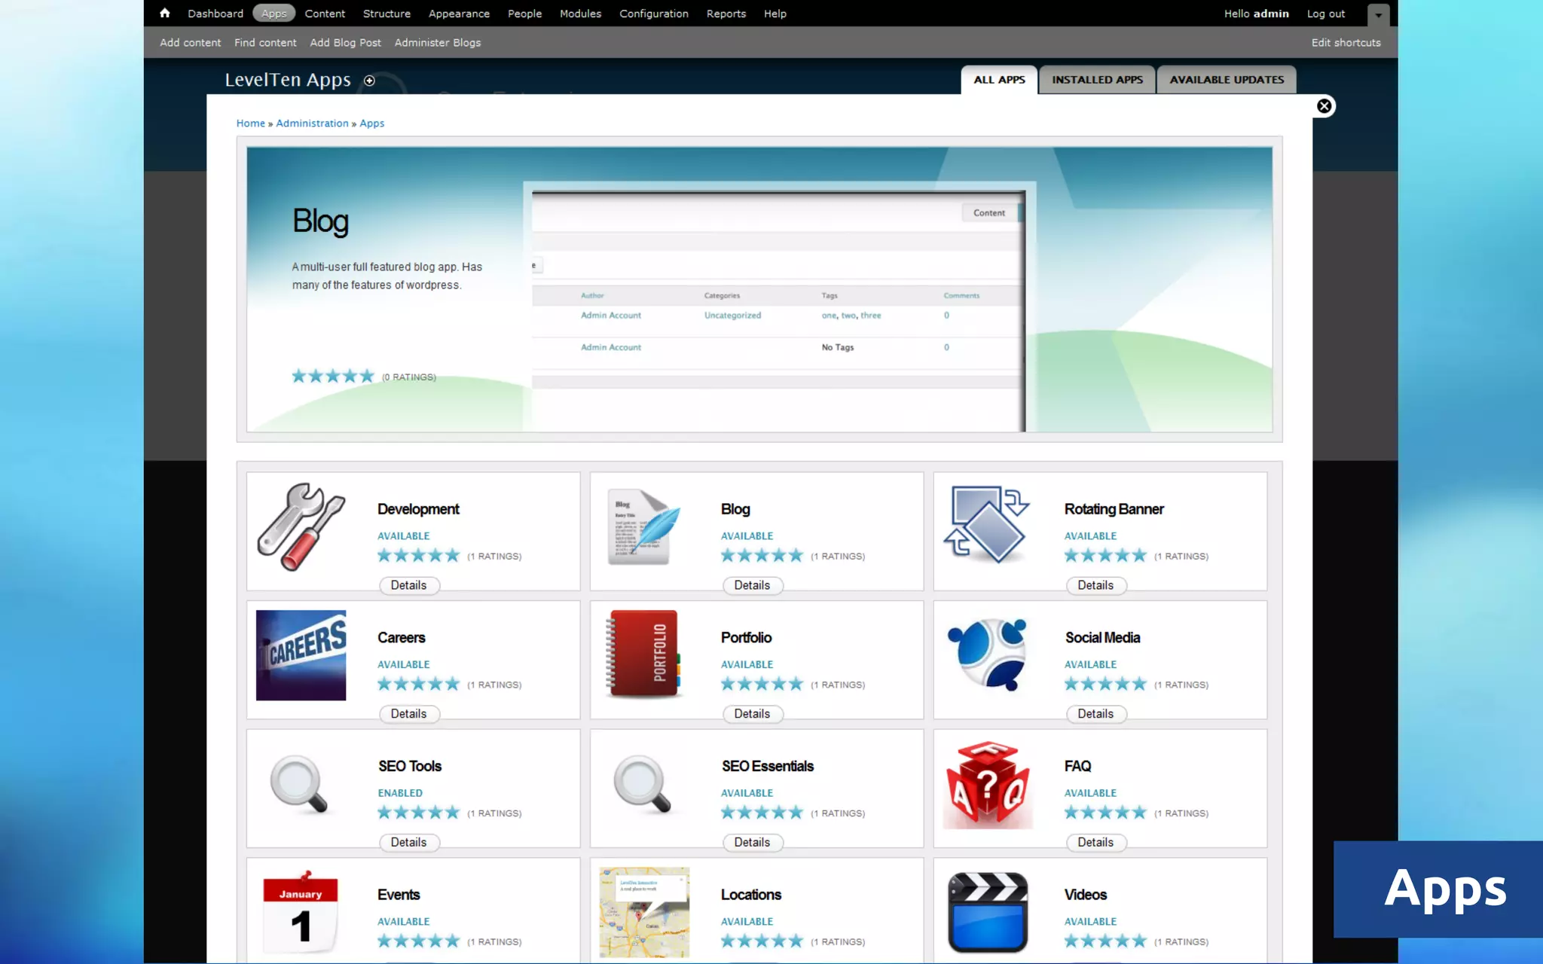
Task: Click the Social Media globe icon
Action: tap(987, 654)
